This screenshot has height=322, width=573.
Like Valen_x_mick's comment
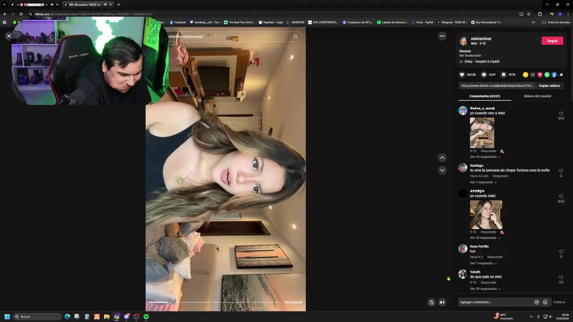561,114
